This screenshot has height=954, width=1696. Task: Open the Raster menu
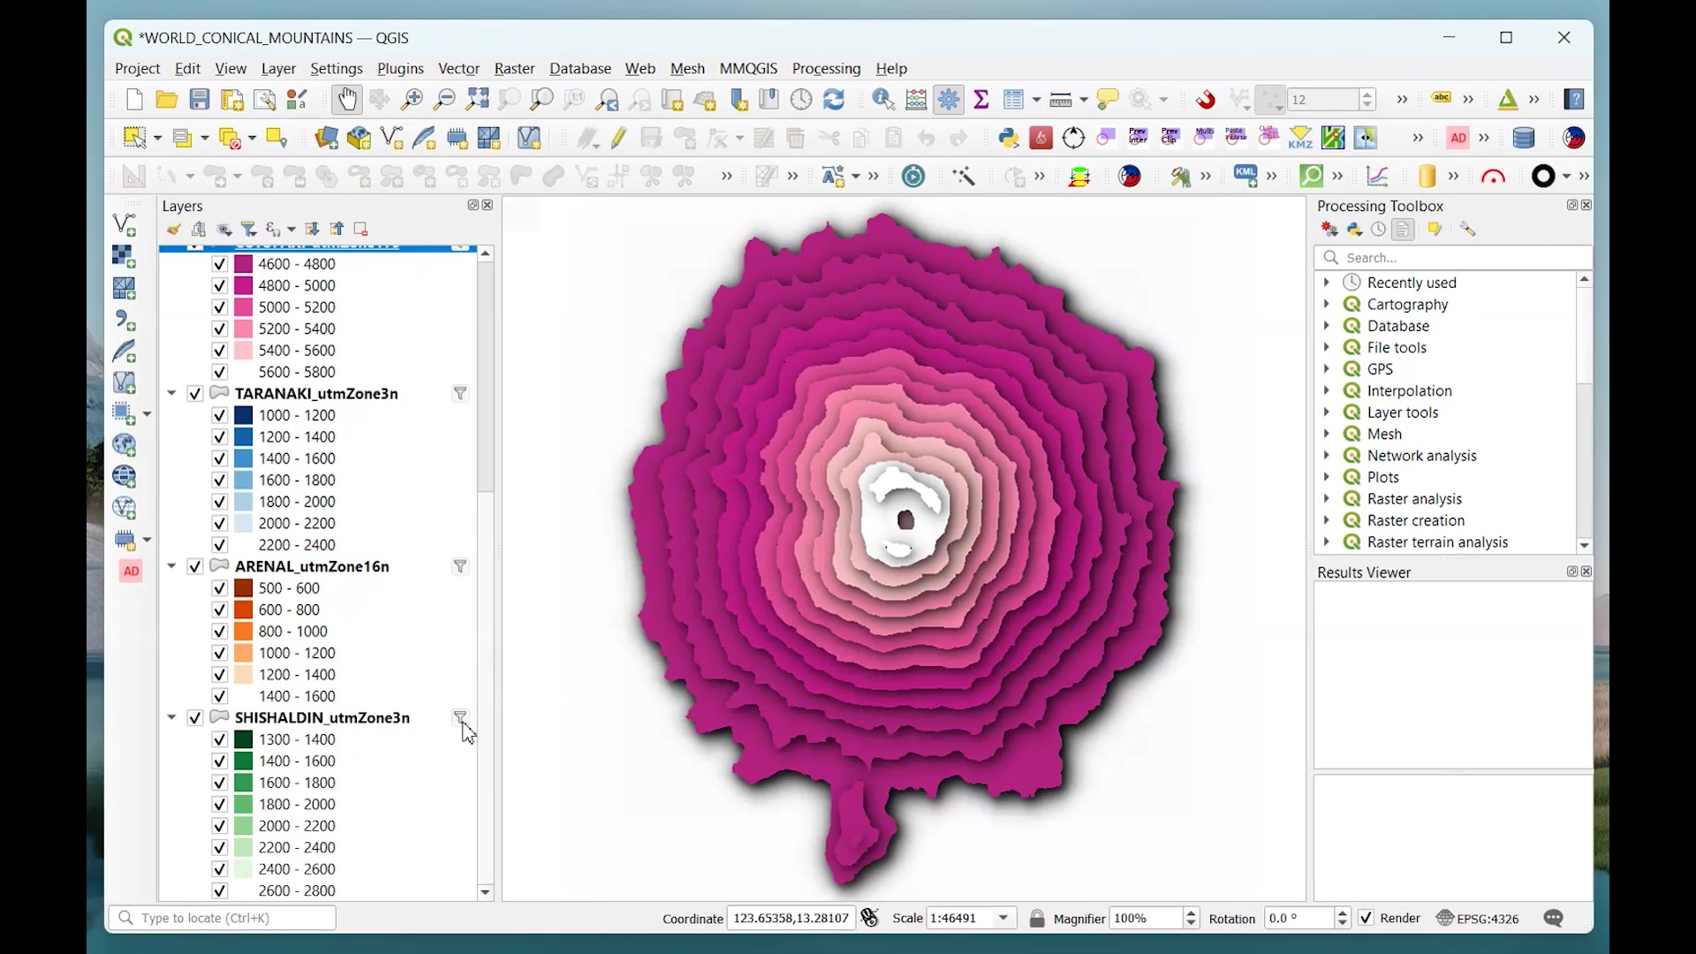pos(514,68)
